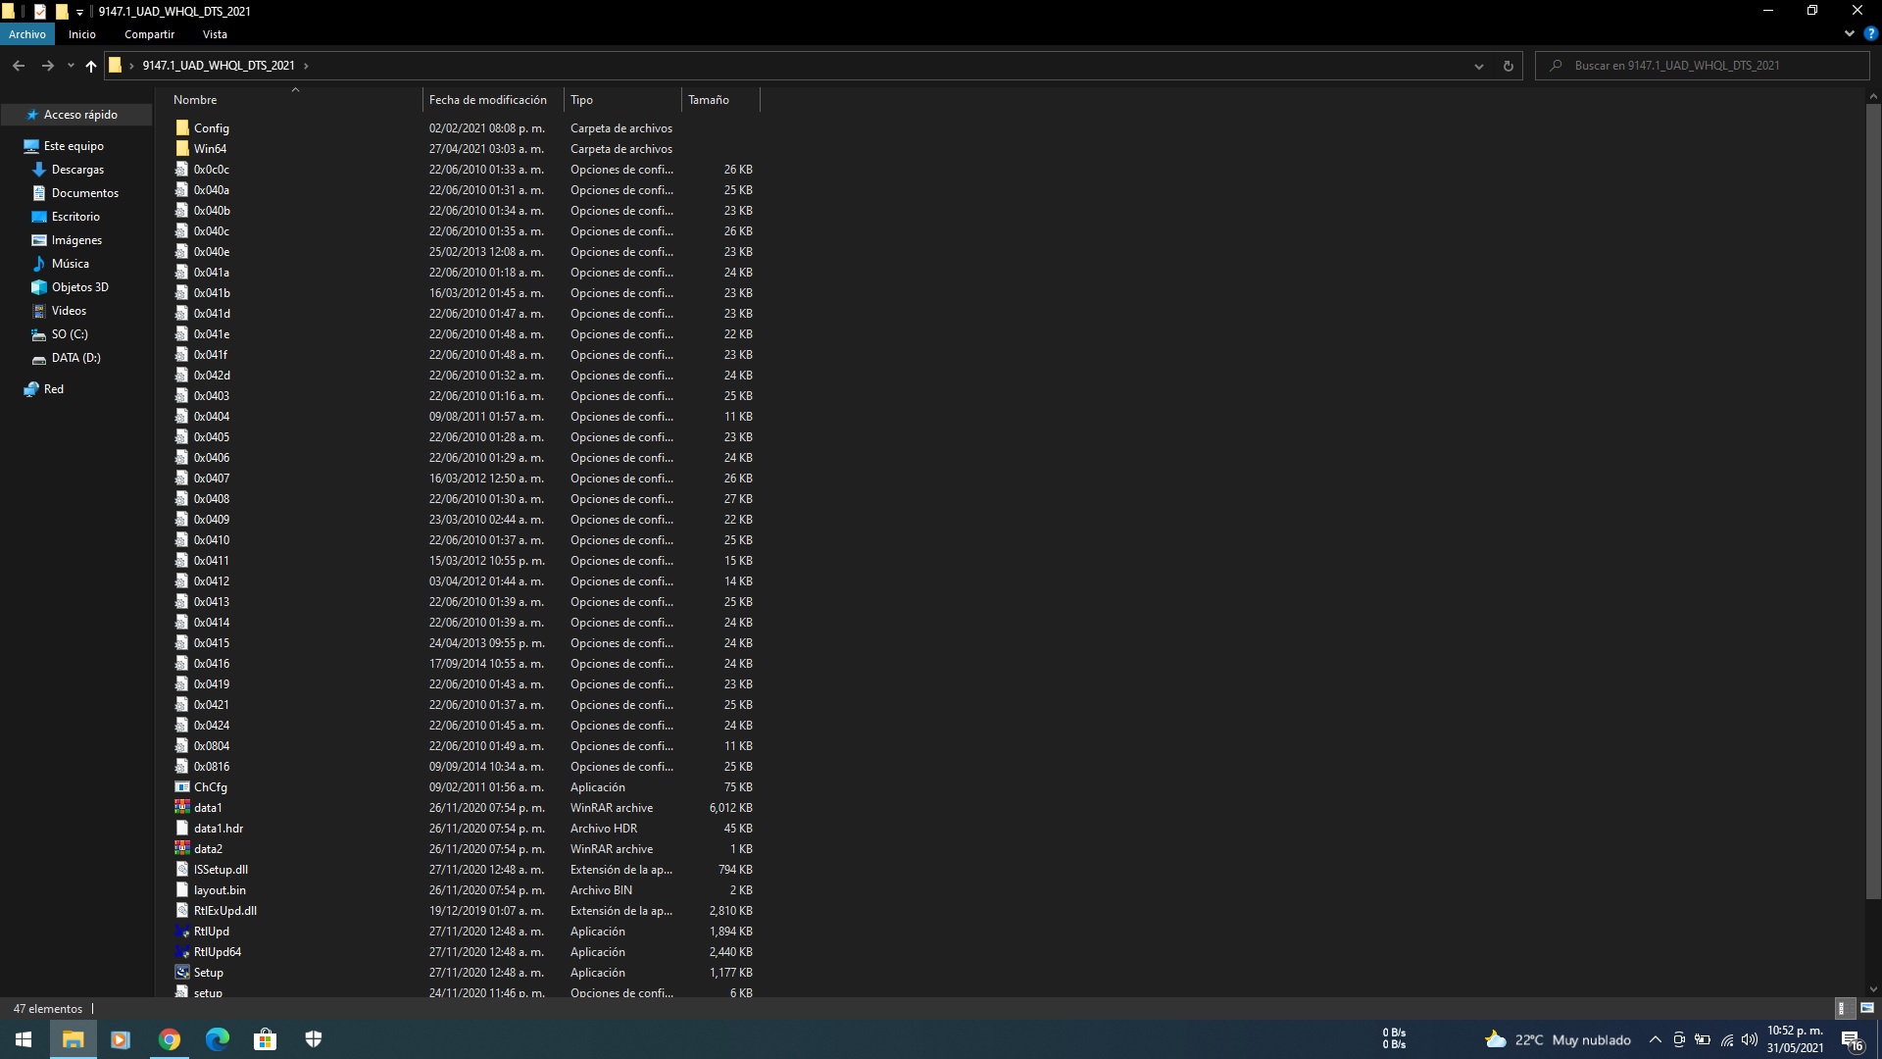
Task: Select the RtlExUpd.dll file icon
Action: pos(182,911)
